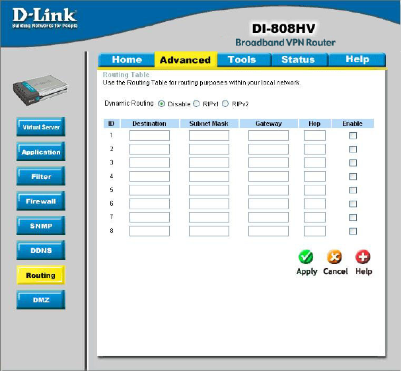Click the Subnet Mask field for ID 3

(x=209, y=163)
